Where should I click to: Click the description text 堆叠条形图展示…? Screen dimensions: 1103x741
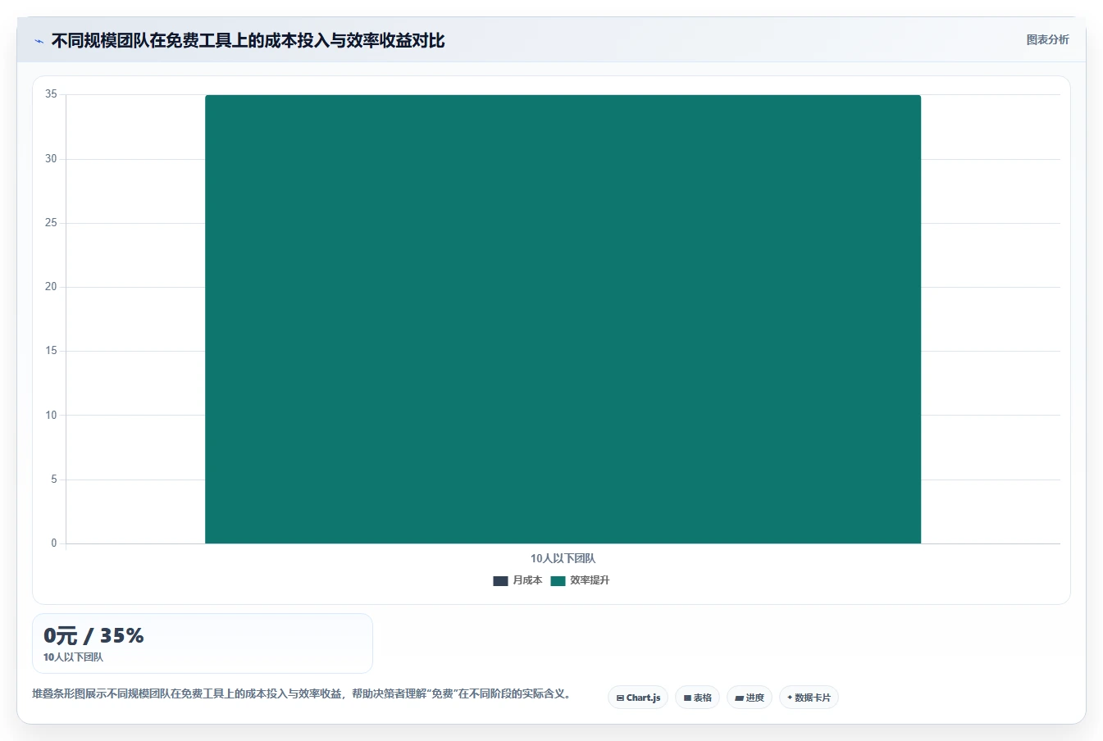(x=301, y=693)
